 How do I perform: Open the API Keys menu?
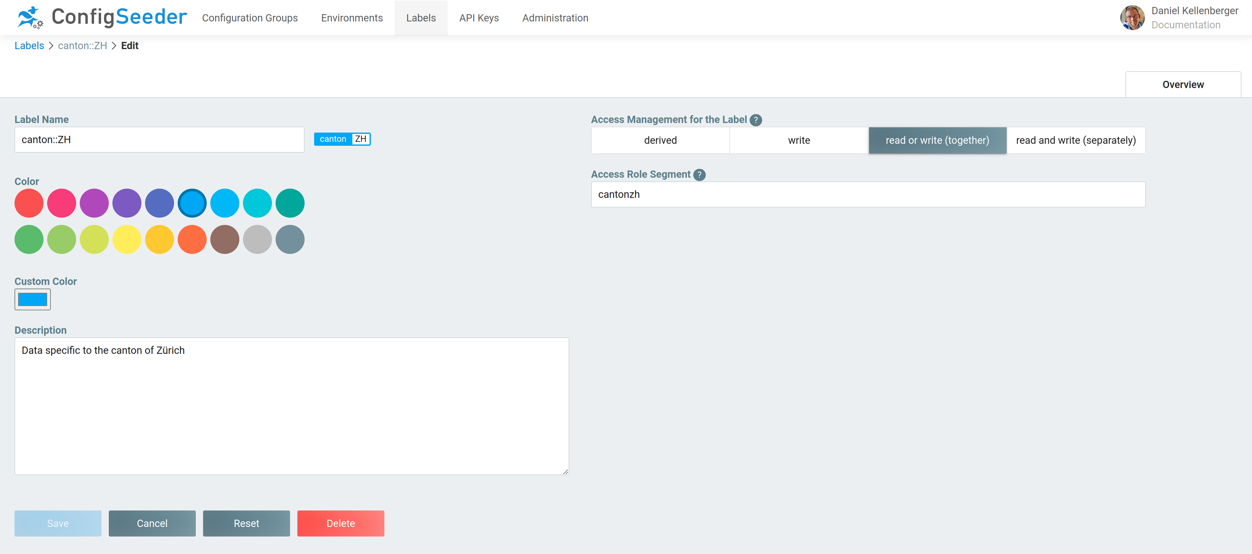[x=479, y=18]
